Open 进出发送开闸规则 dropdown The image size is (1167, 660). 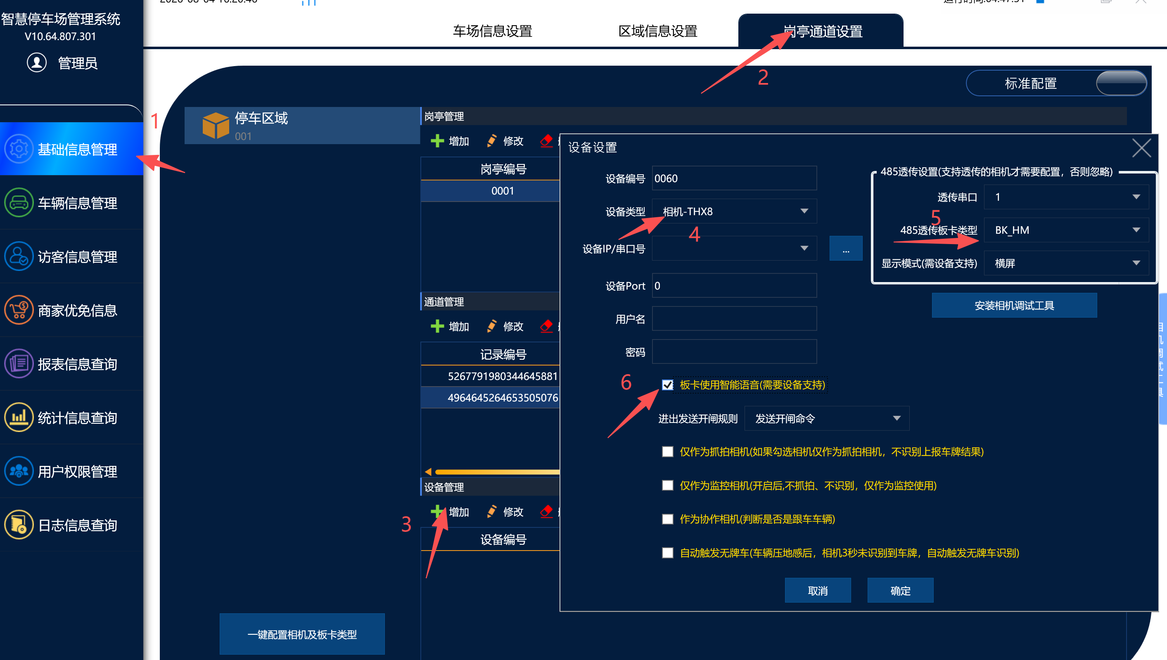(x=827, y=418)
